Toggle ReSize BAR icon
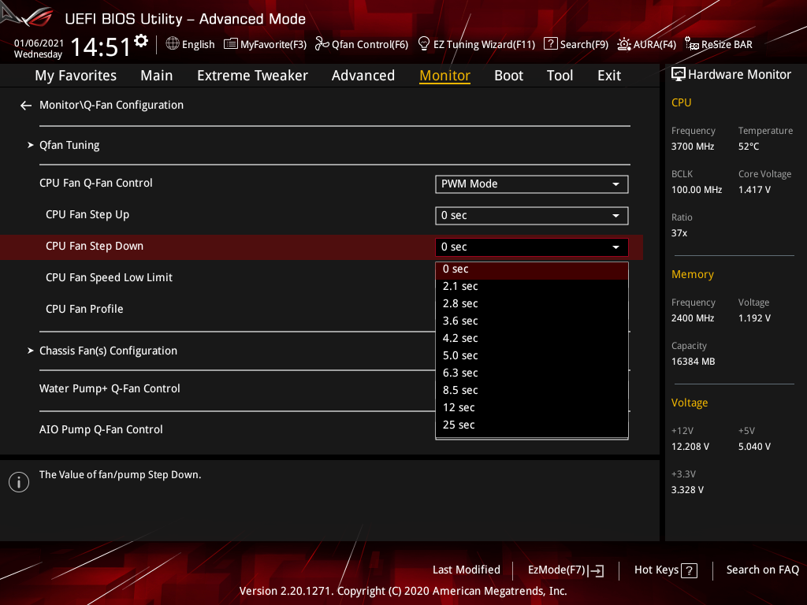 pos(692,44)
